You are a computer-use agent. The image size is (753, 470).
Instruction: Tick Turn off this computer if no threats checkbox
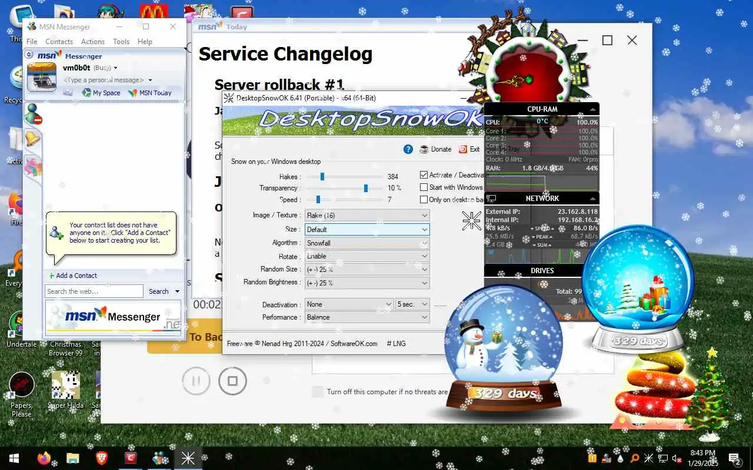tap(318, 392)
